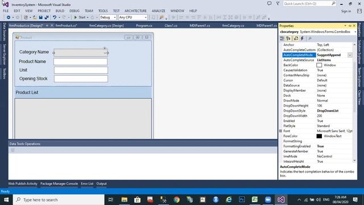The image size is (364, 205).
Task: Open File Explorer from the taskbar
Action: [125, 200]
